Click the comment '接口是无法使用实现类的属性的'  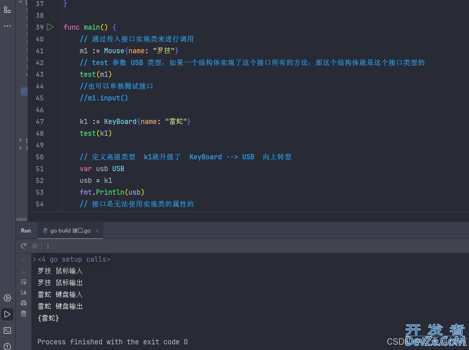coord(143,204)
